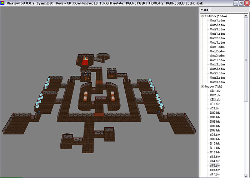
Task: Open d16.blv from the list
Action: (x=215, y=170)
